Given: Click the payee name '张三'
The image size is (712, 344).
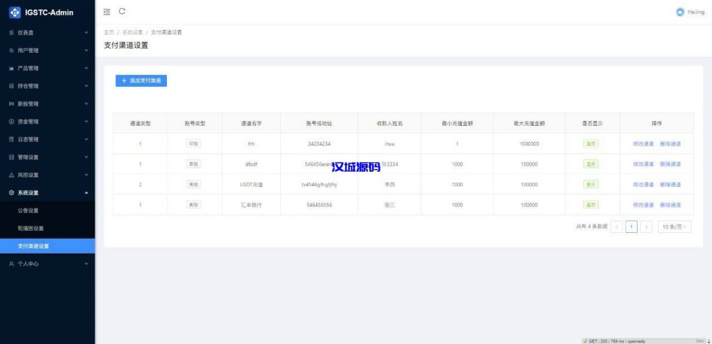Looking at the screenshot, I should coord(389,205).
